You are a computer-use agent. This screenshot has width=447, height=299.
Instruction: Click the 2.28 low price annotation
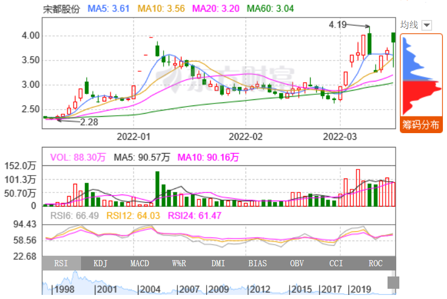(x=89, y=122)
